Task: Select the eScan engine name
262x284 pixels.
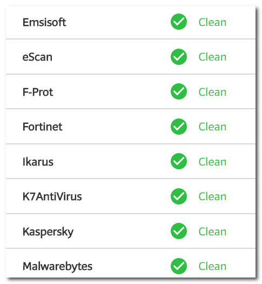Action: [x=37, y=57]
